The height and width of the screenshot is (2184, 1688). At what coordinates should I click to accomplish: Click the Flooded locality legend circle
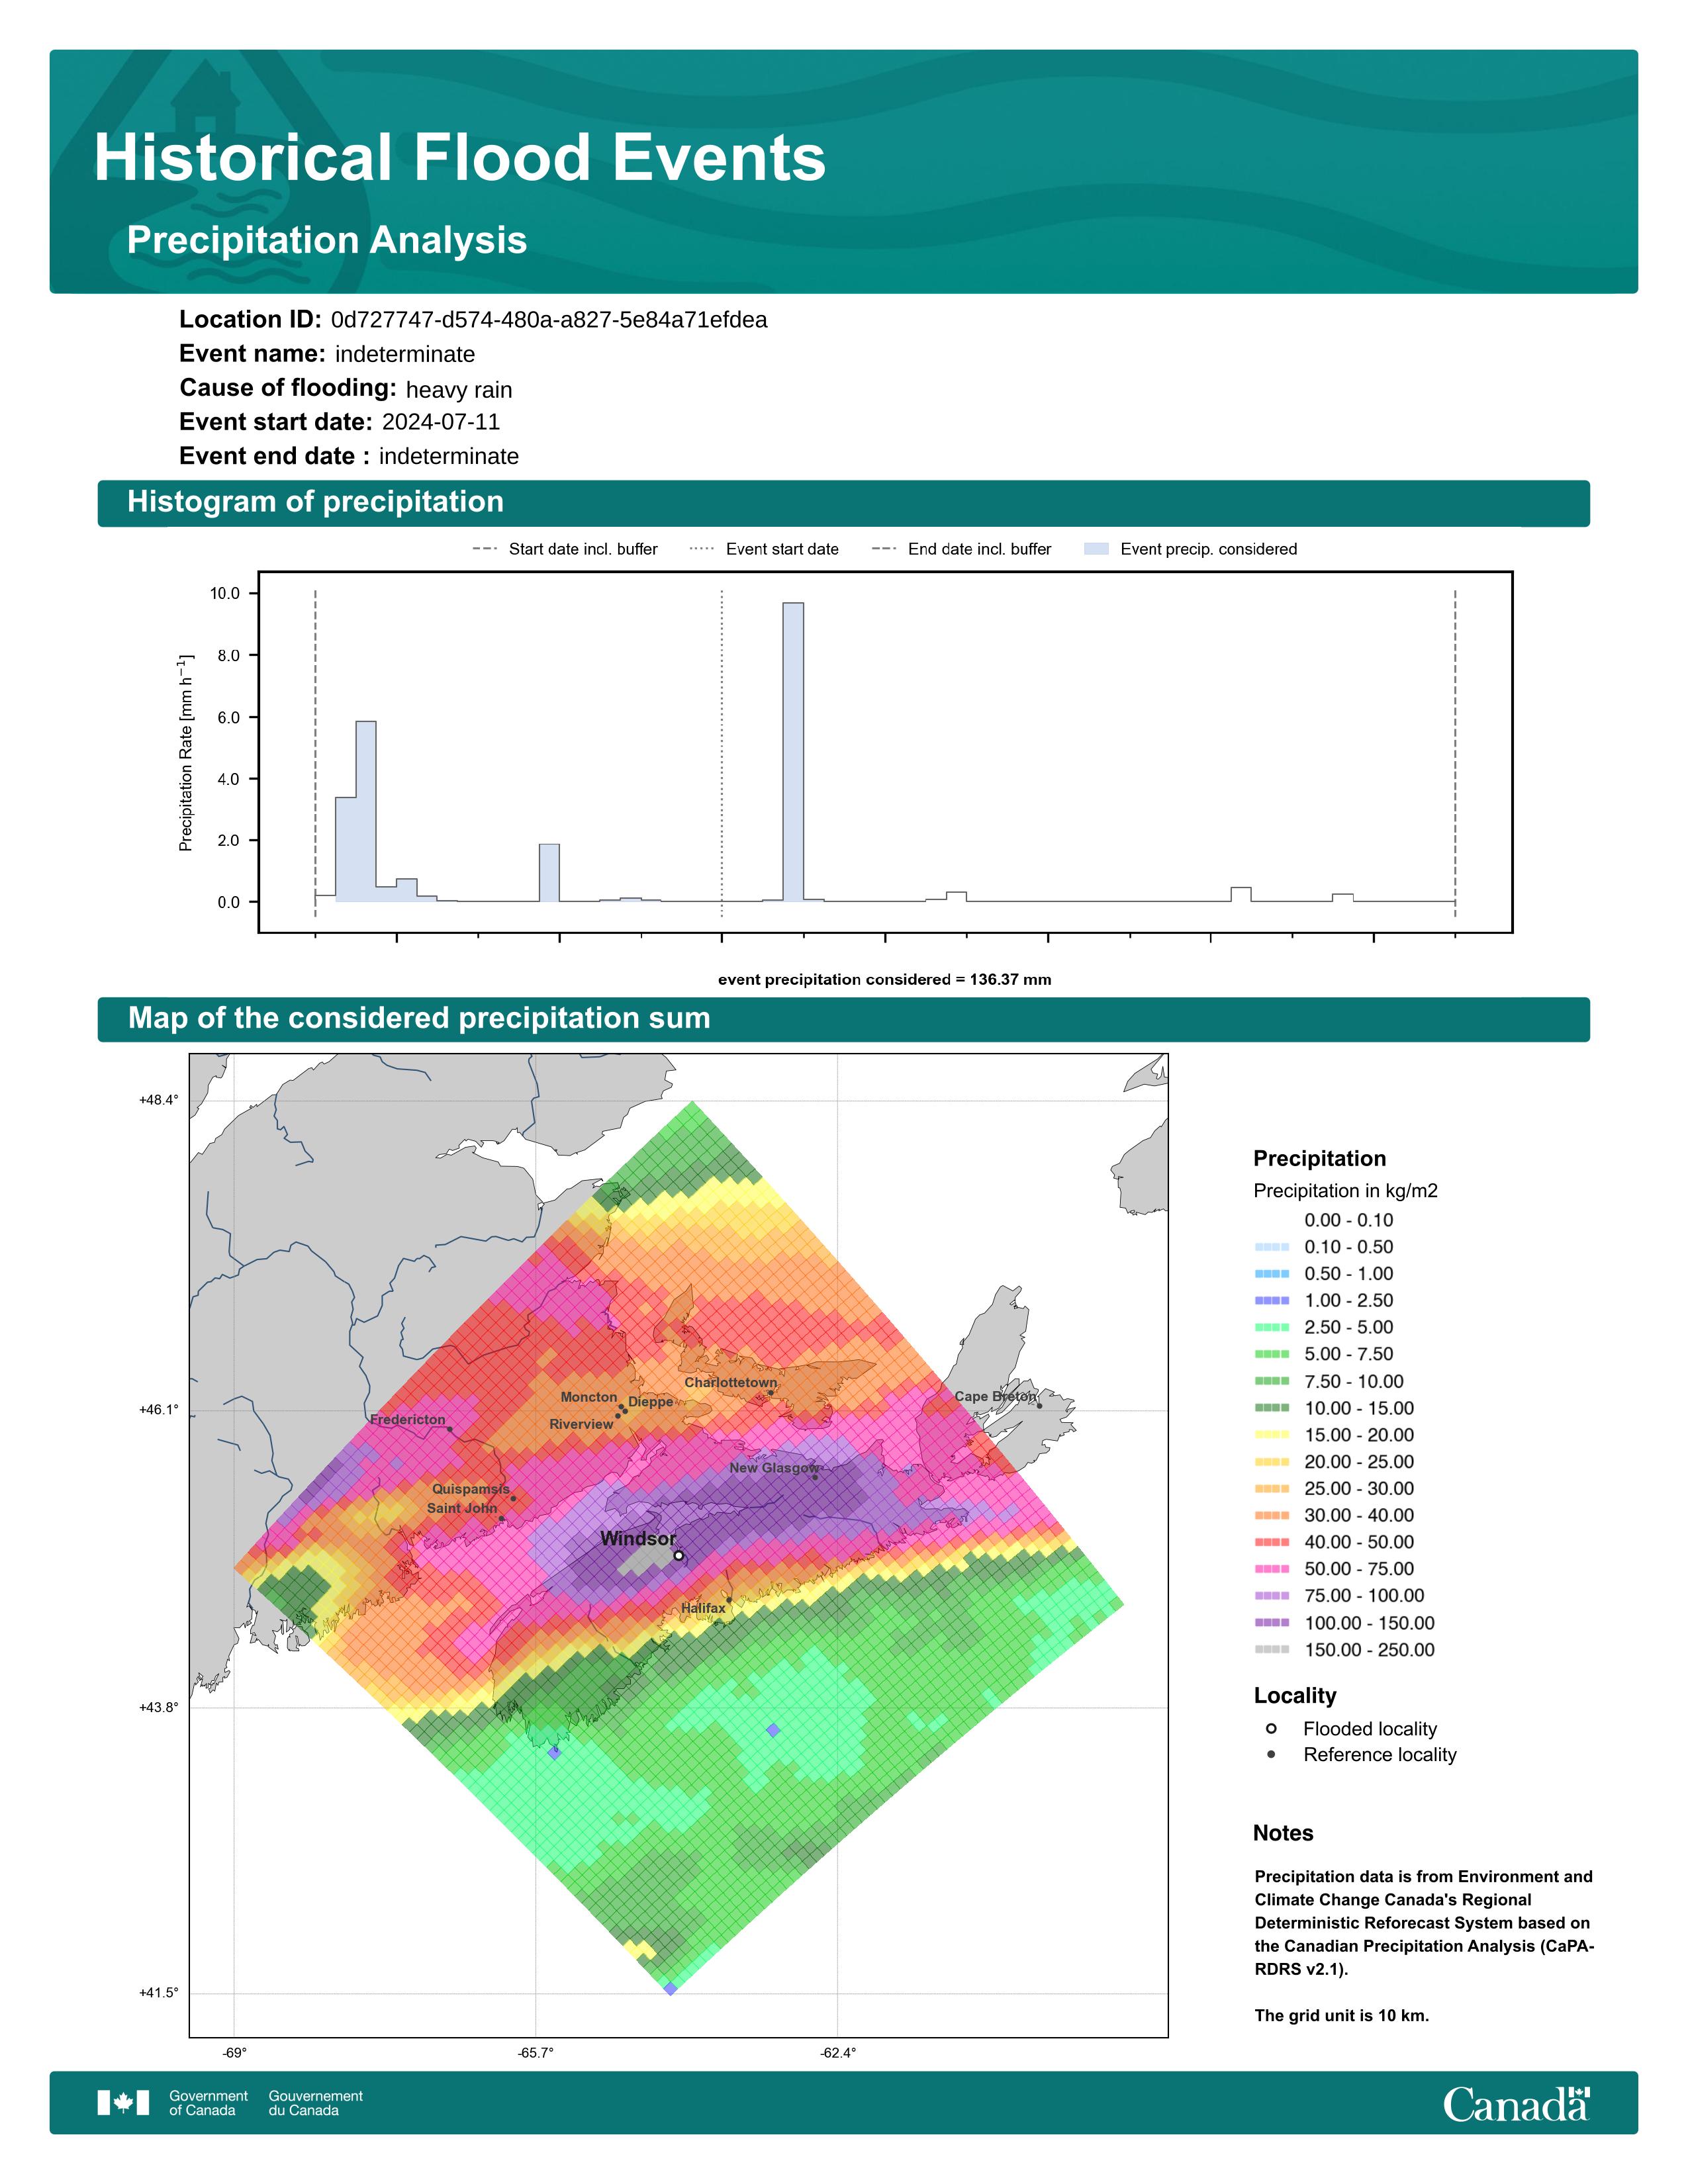point(1271,1729)
